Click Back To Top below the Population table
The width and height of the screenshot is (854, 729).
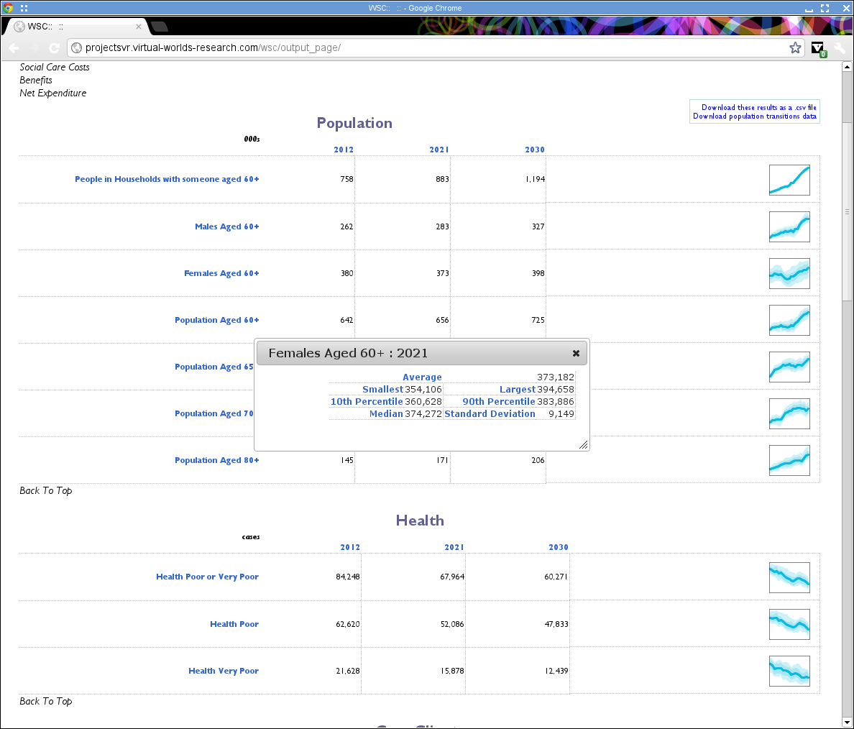pyautogui.click(x=45, y=490)
